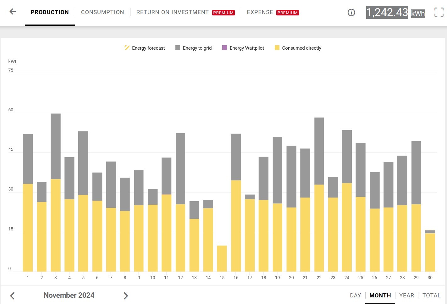Click the PREMIUM badge beside Expense
Viewport: 447px width, 304px height.
click(x=287, y=13)
